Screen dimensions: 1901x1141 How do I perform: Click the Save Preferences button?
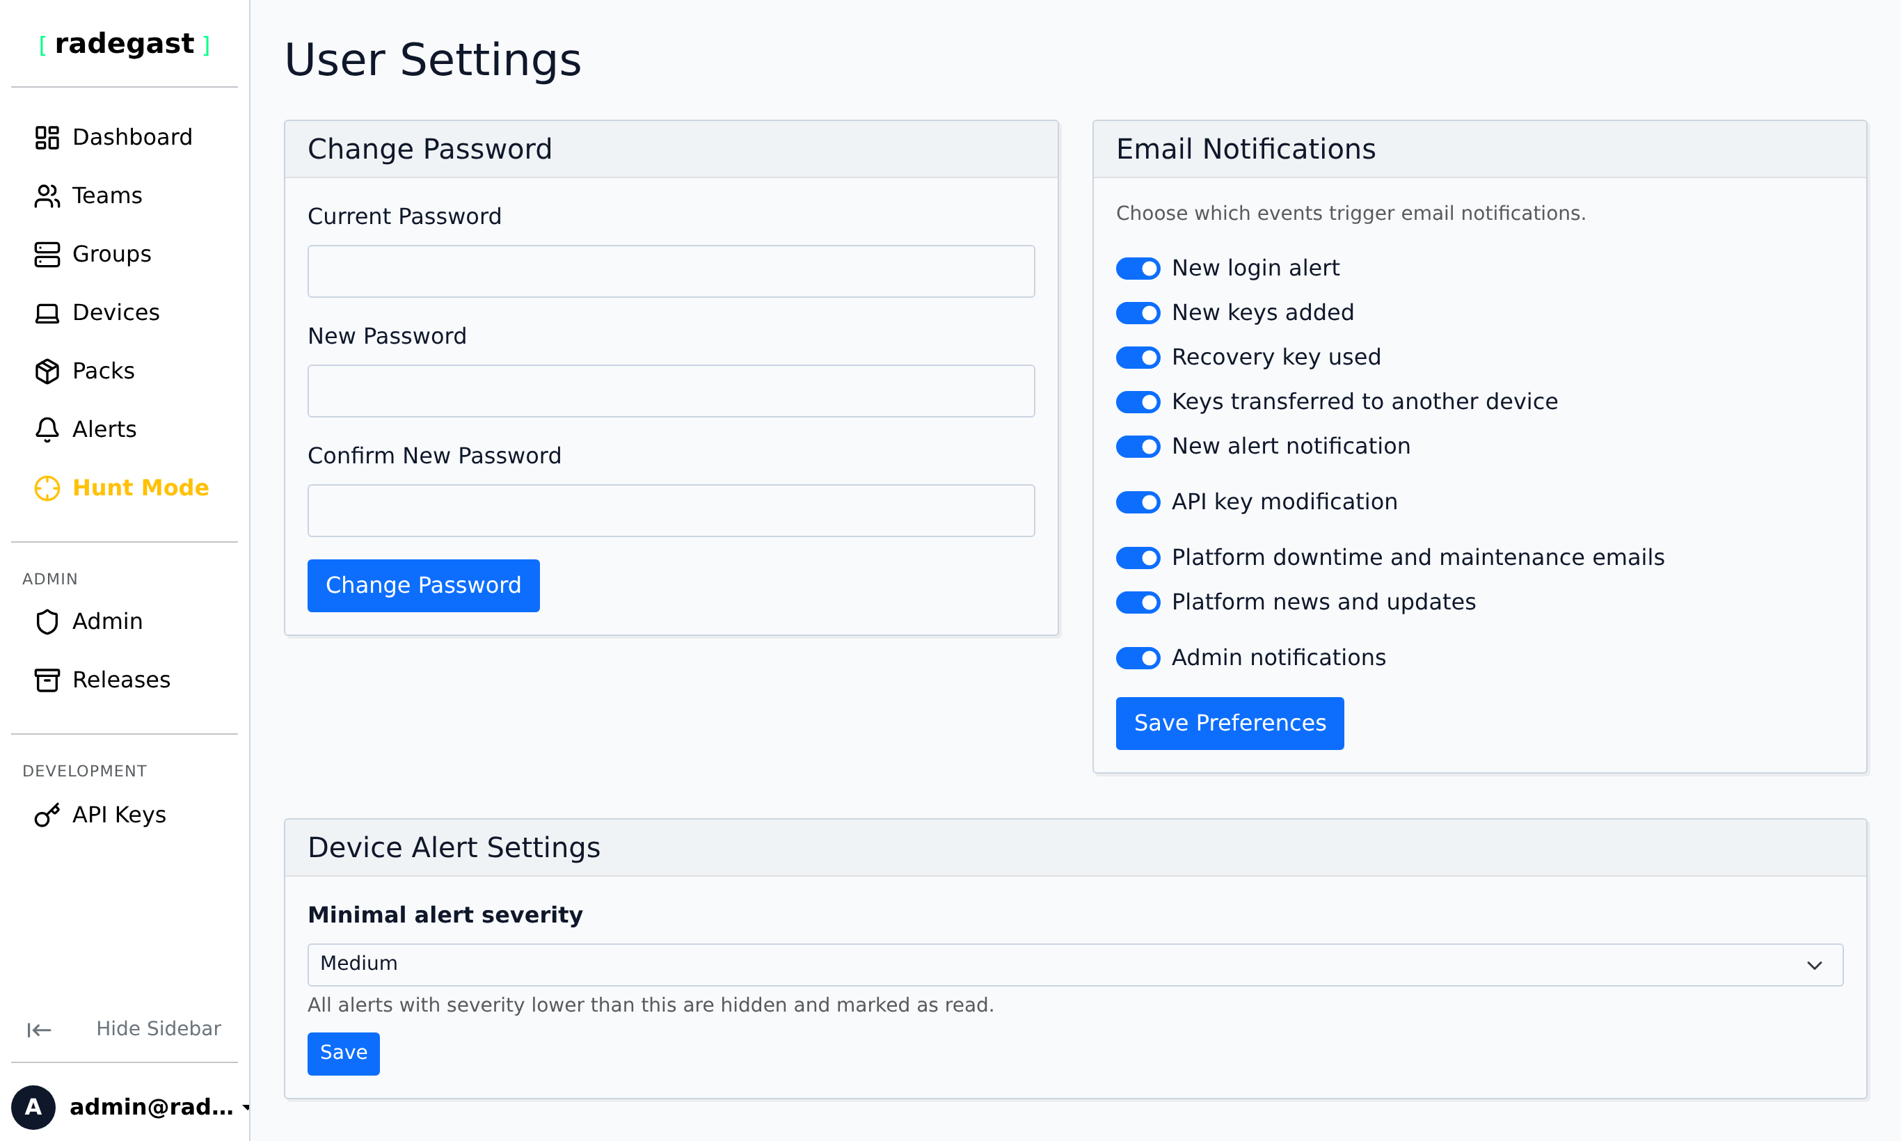pyautogui.click(x=1230, y=724)
